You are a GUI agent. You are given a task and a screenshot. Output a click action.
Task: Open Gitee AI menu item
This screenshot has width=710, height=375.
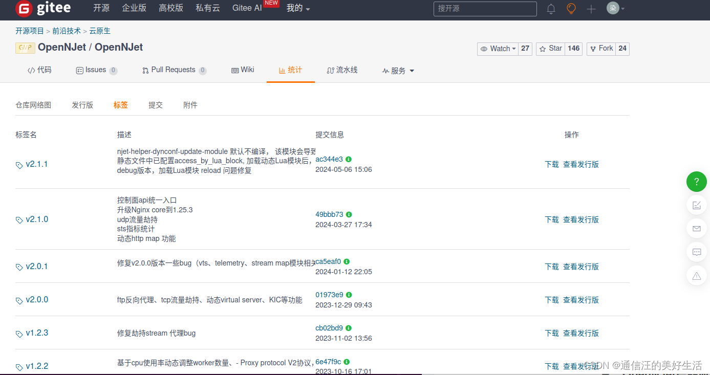point(247,8)
